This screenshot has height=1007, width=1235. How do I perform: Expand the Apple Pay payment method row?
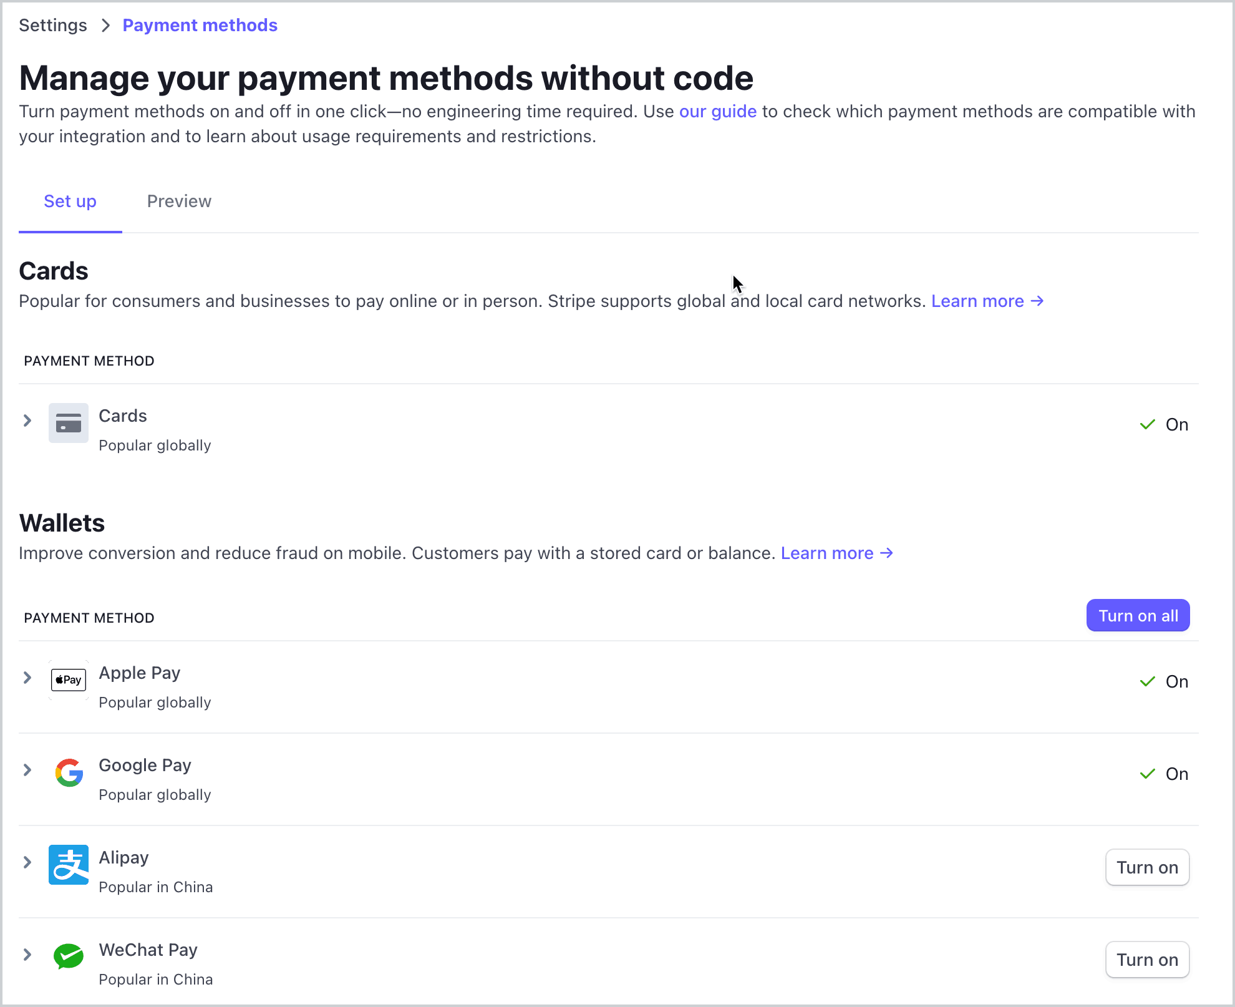pyautogui.click(x=27, y=676)
